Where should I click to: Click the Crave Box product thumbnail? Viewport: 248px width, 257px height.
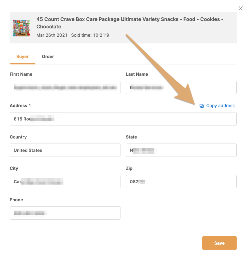tap(21, 28)
